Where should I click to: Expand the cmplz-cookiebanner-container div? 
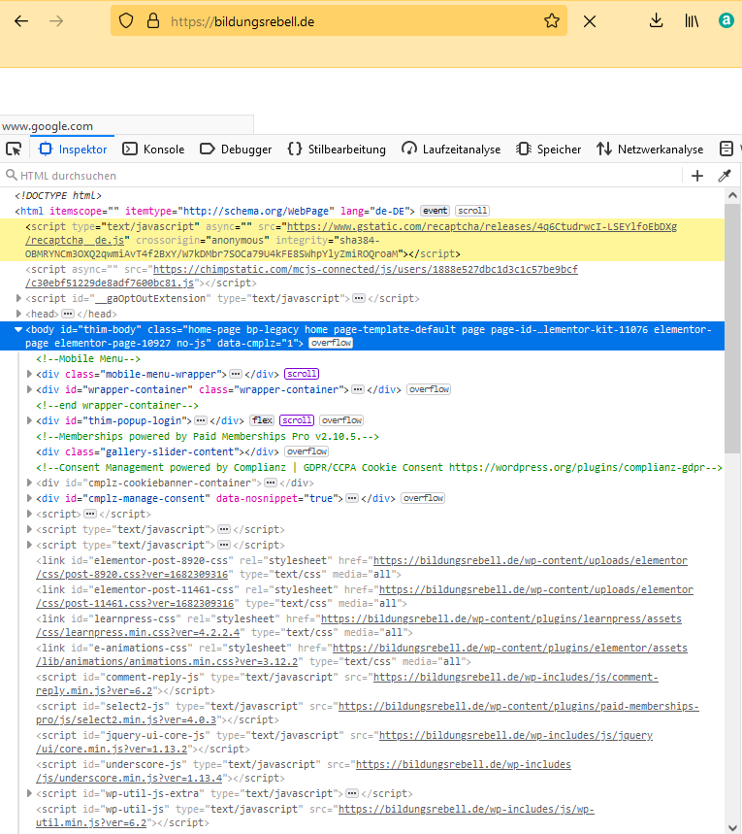coord(29,483)
